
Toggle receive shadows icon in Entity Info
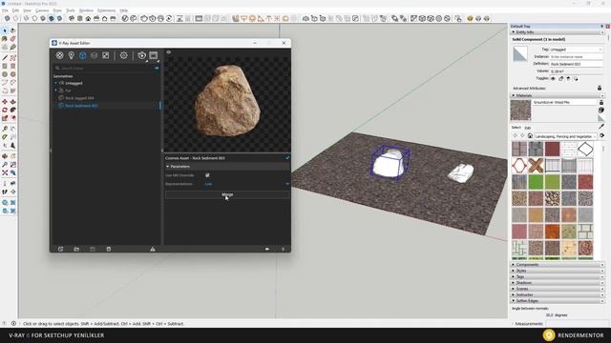point(568,78)
